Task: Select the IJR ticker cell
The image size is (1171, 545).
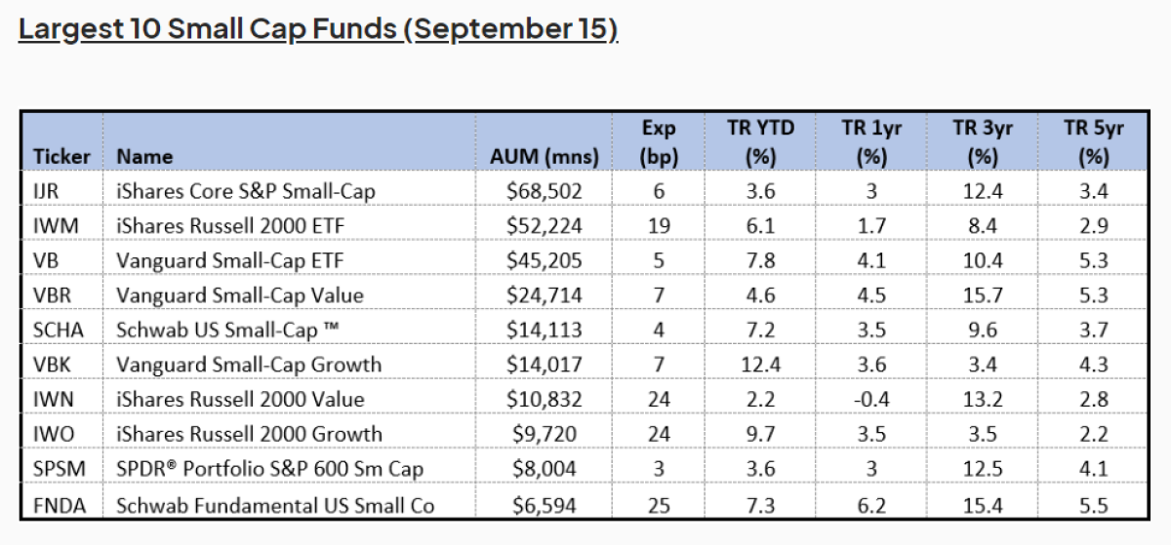Action: pyautogui.click(x=46, y=191)
